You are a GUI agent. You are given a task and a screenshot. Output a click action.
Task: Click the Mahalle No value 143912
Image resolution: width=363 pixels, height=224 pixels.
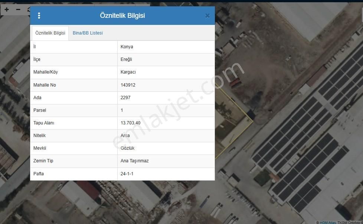128,85
